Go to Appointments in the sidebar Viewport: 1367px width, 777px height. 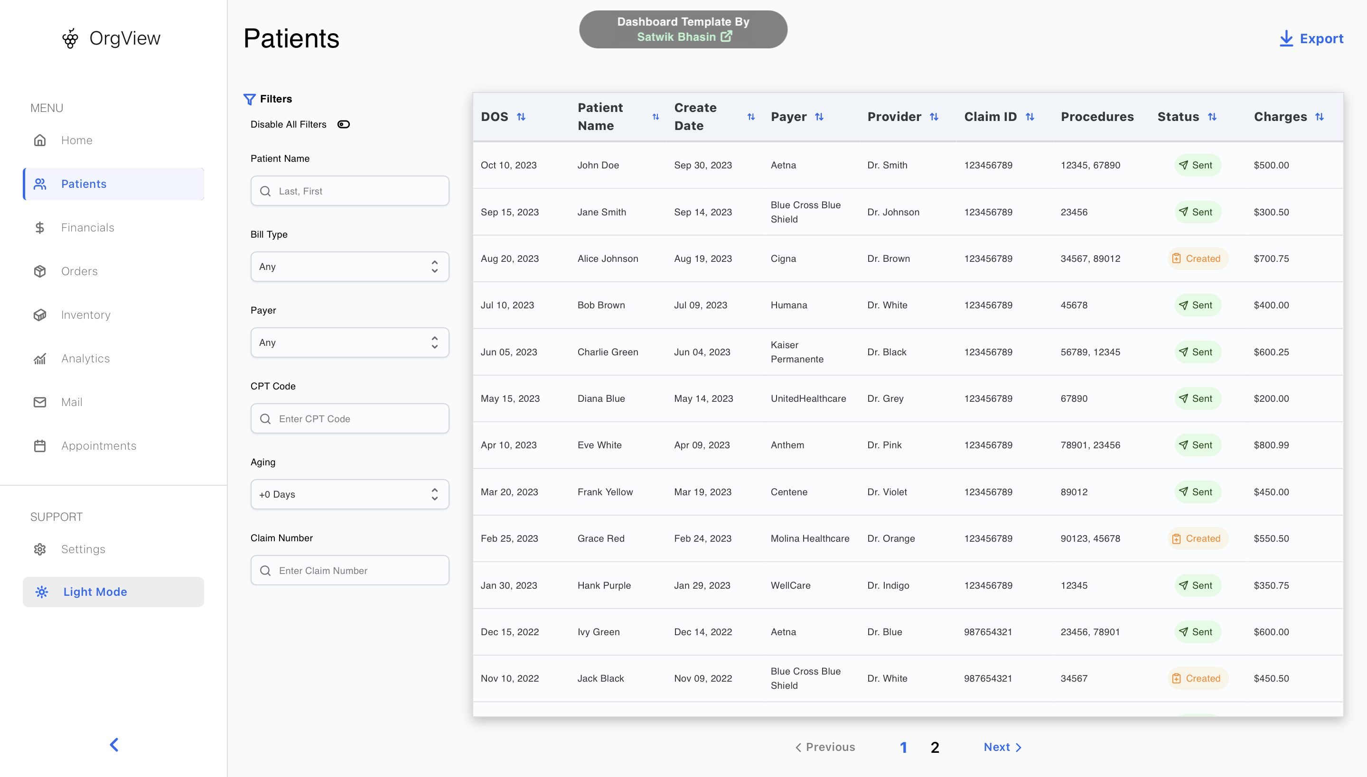(98, 445)
